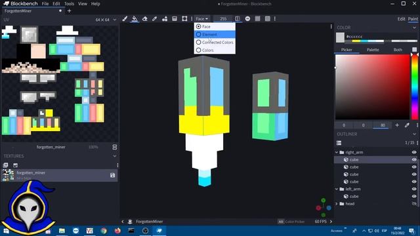420x236 pixels.
Task: Toggle UV editor view icon beside 100%
Action: [115, 147]
